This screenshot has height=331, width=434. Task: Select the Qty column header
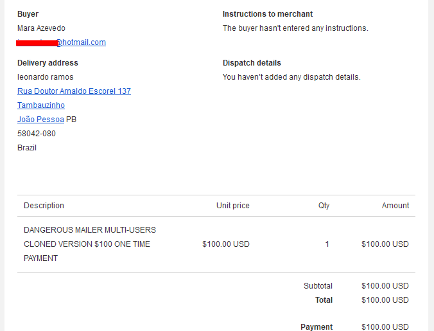[324, 206]
